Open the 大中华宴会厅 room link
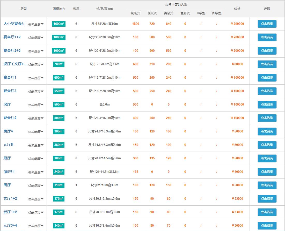The height and width of the screenshot is (231, 285). click(x=14, y=24)
